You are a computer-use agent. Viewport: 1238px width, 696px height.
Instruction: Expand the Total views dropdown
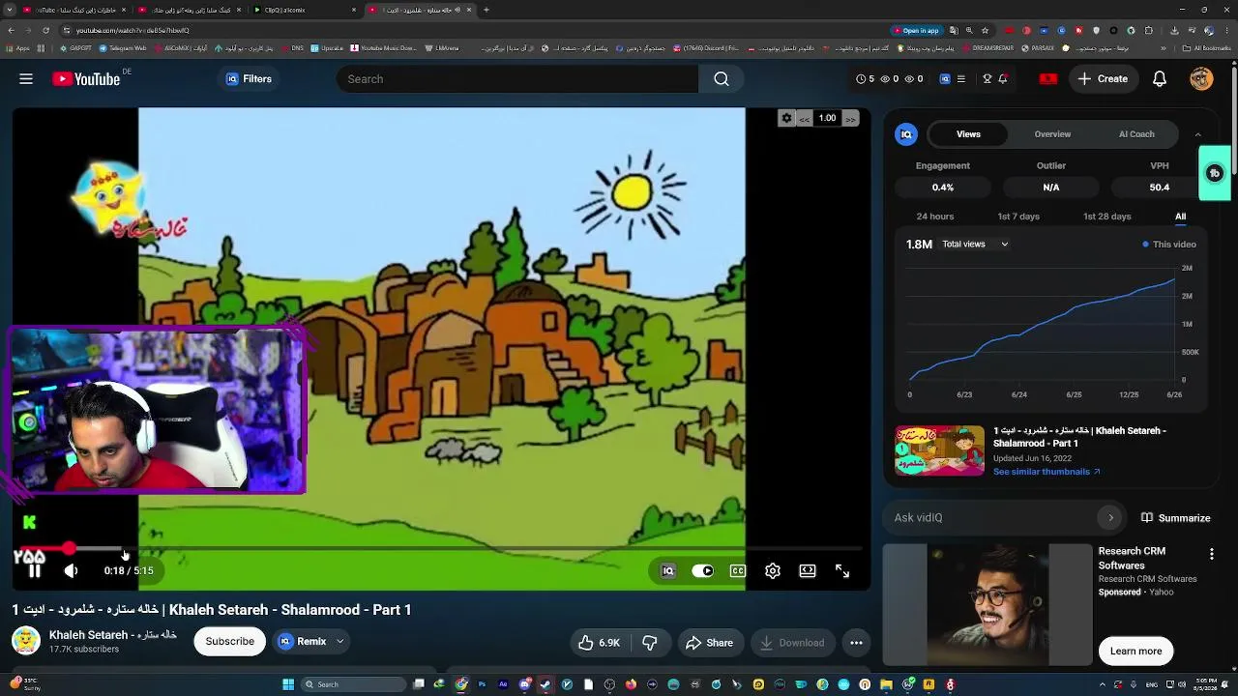click(x=975, y=245)
